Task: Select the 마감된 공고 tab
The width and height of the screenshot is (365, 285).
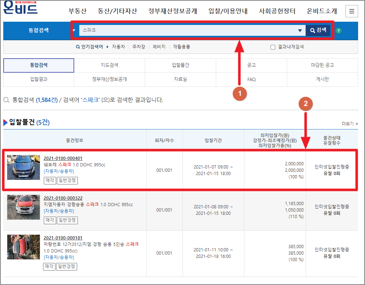Action: (322, 65)
